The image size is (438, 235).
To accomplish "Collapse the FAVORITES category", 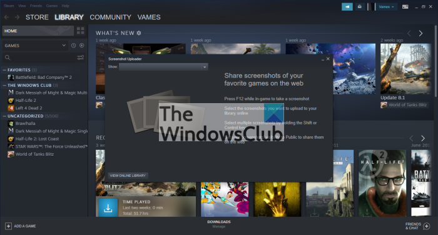I will click(x=4, y=70).
